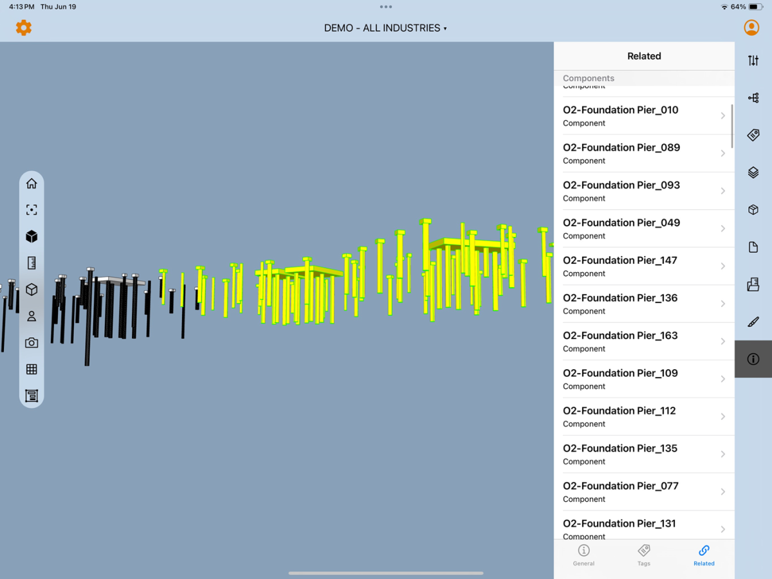Open O2-Foundation Pier_010 component

point(644,116)
